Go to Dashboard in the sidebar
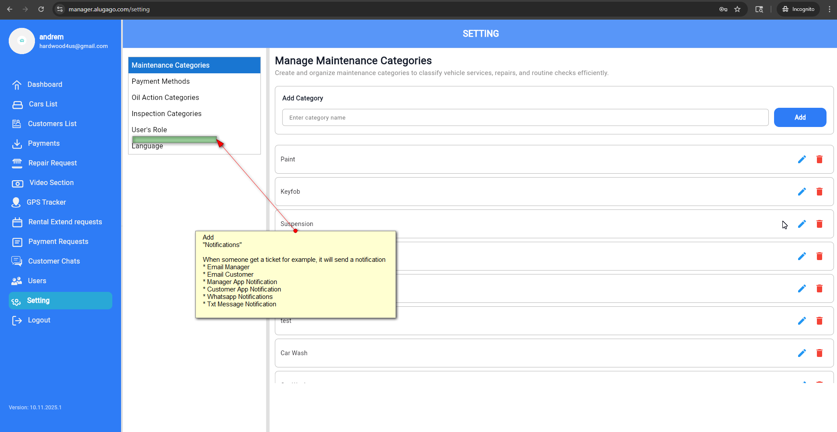 pyautogui.click(x=45, y=85)
